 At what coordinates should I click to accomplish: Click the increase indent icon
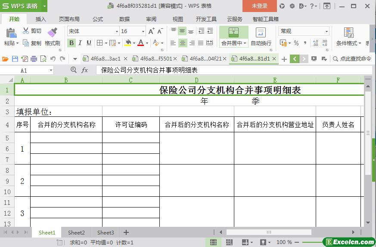point(210,31)
